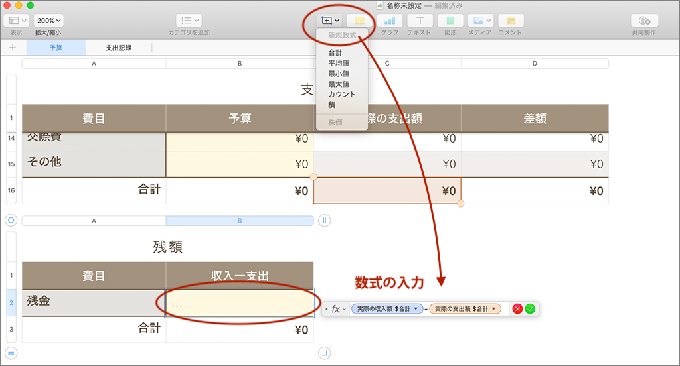Choose 合計 from the formula menu

pos(342,52)
